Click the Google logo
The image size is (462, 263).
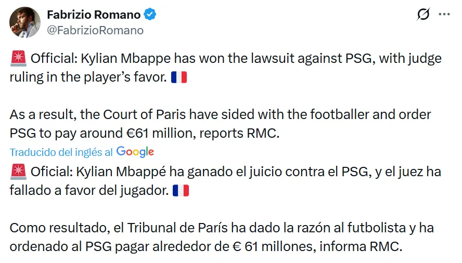point(135,152)
